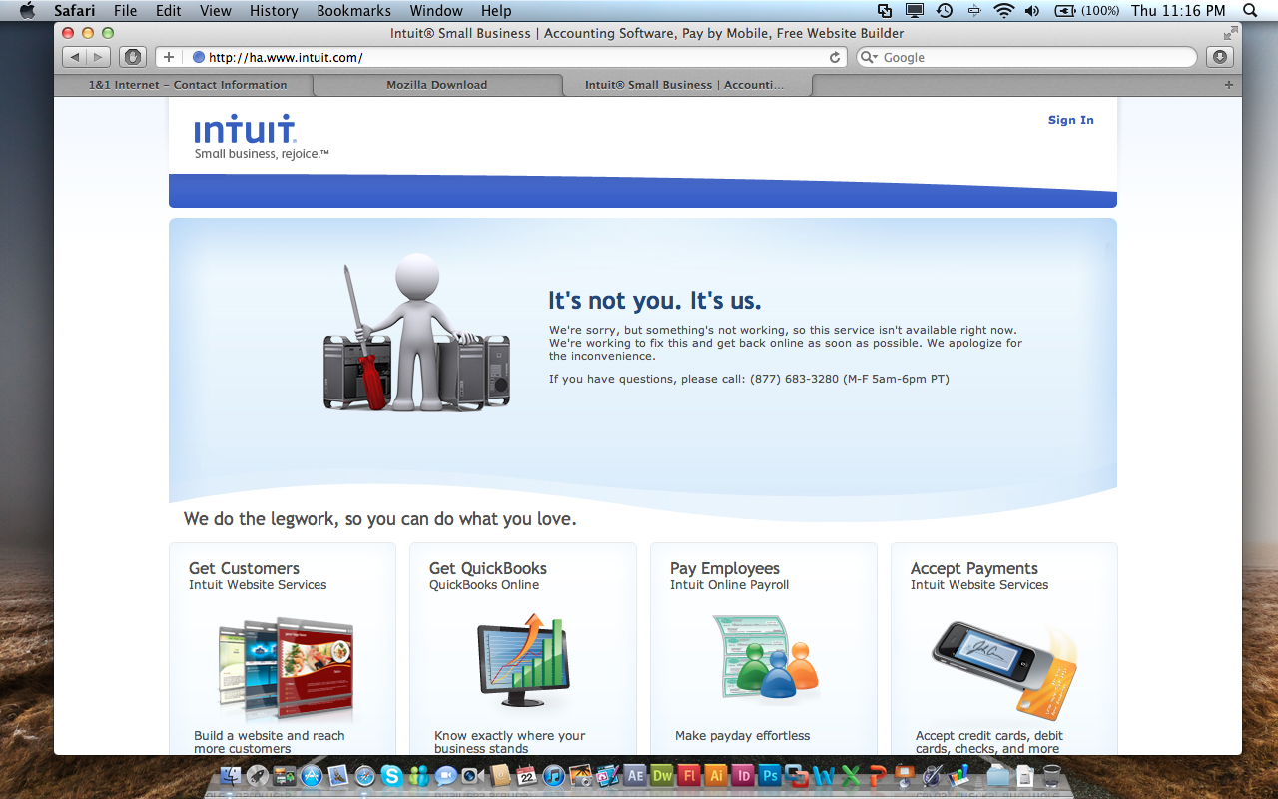Go back with Safari's back arrow
The image size is (1278, 799).
coord(75,57)
